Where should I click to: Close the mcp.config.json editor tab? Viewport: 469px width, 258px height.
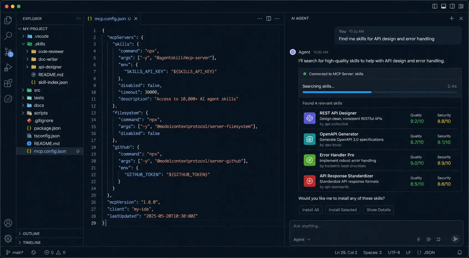pyautogui.click(x=136, y=19)
